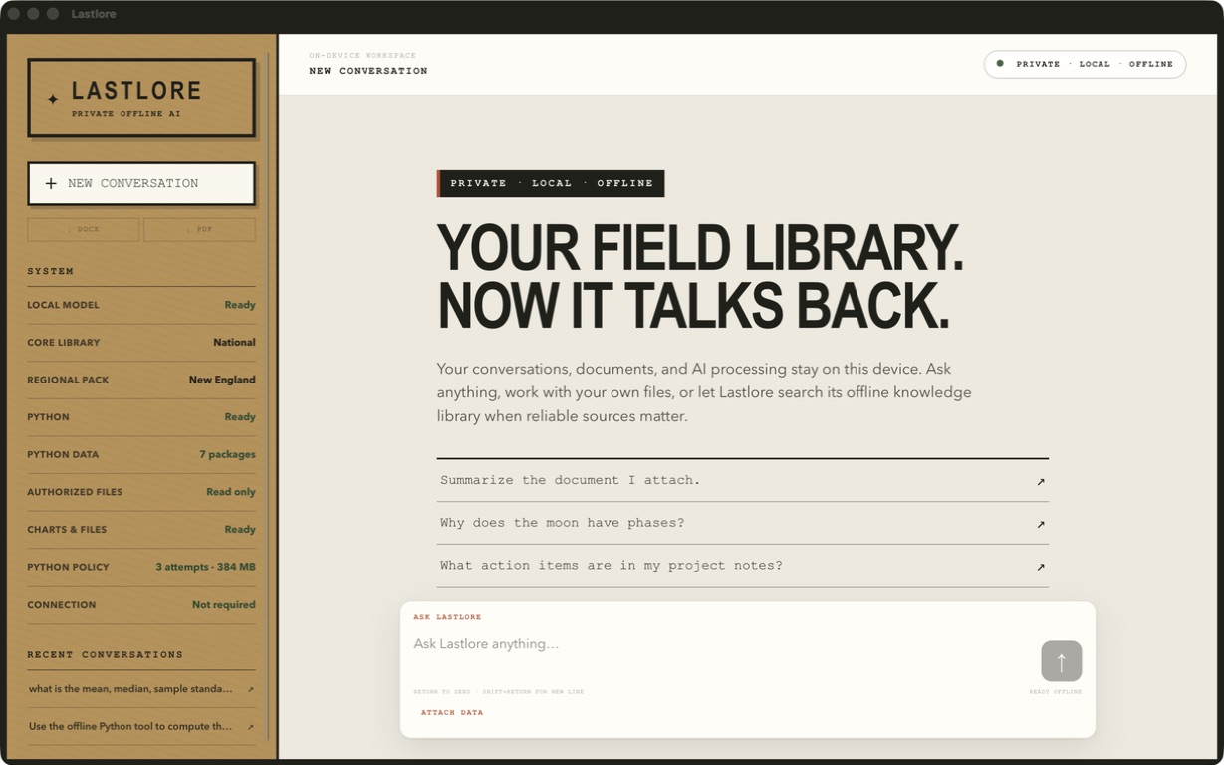Screen dimensions: 1224x765
Task: Click the 'RECENT CONVERSATIONS' heading
Action: tap(105, 654)
